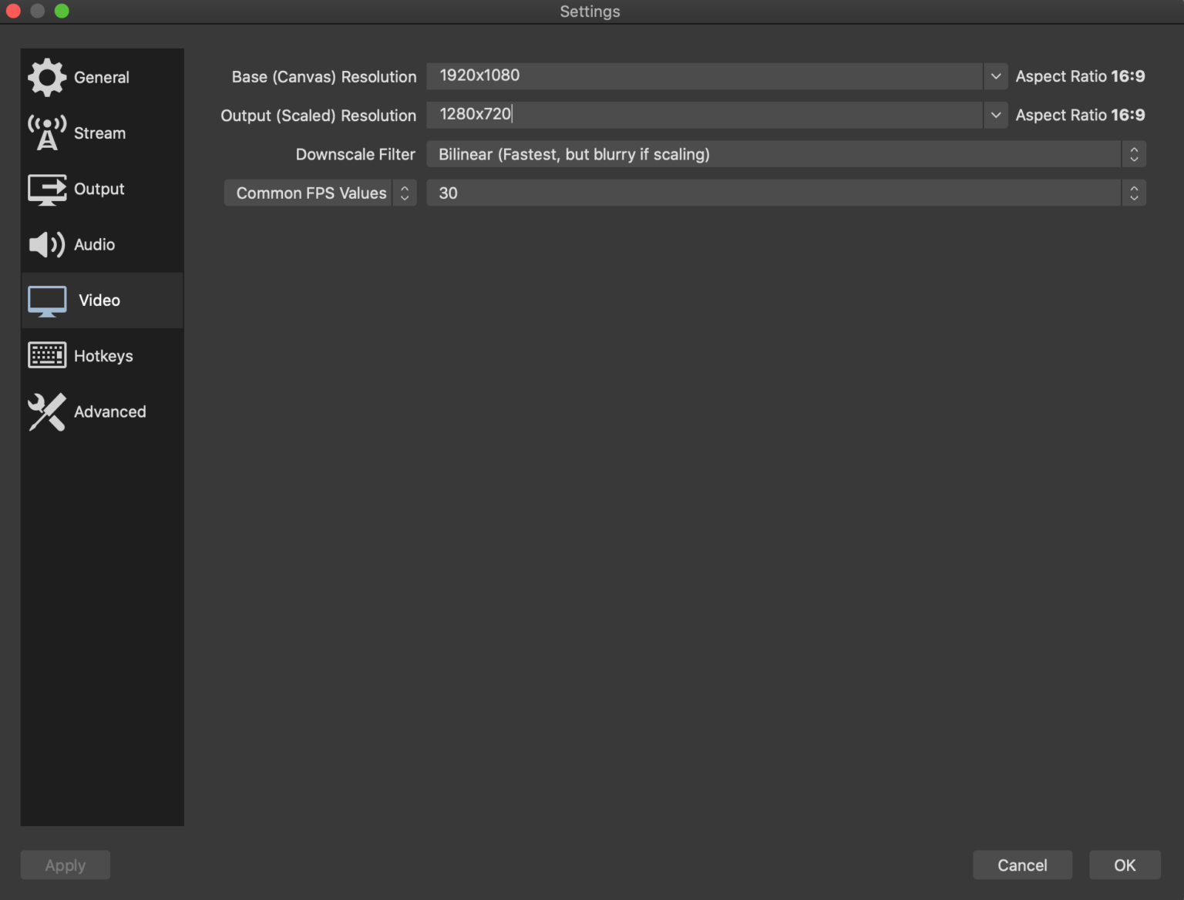The width and height of the screenshot is (1184, 900).
Task: Open the Output Scaled Resolution dropdown
Action: click(x=995, y=115)
